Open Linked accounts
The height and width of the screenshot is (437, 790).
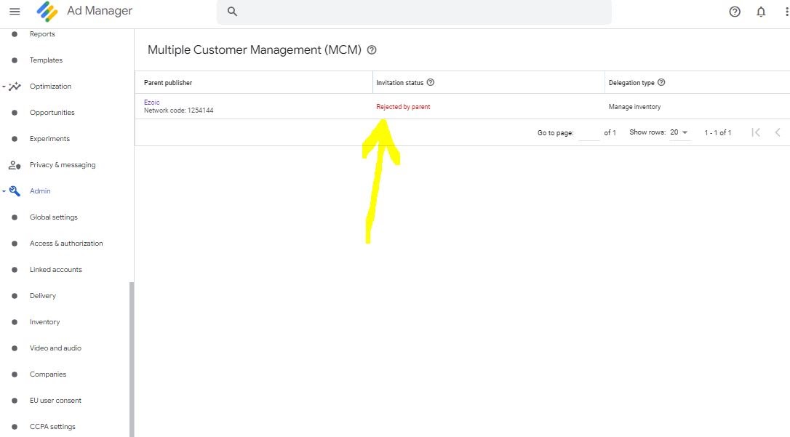point(55,269)
